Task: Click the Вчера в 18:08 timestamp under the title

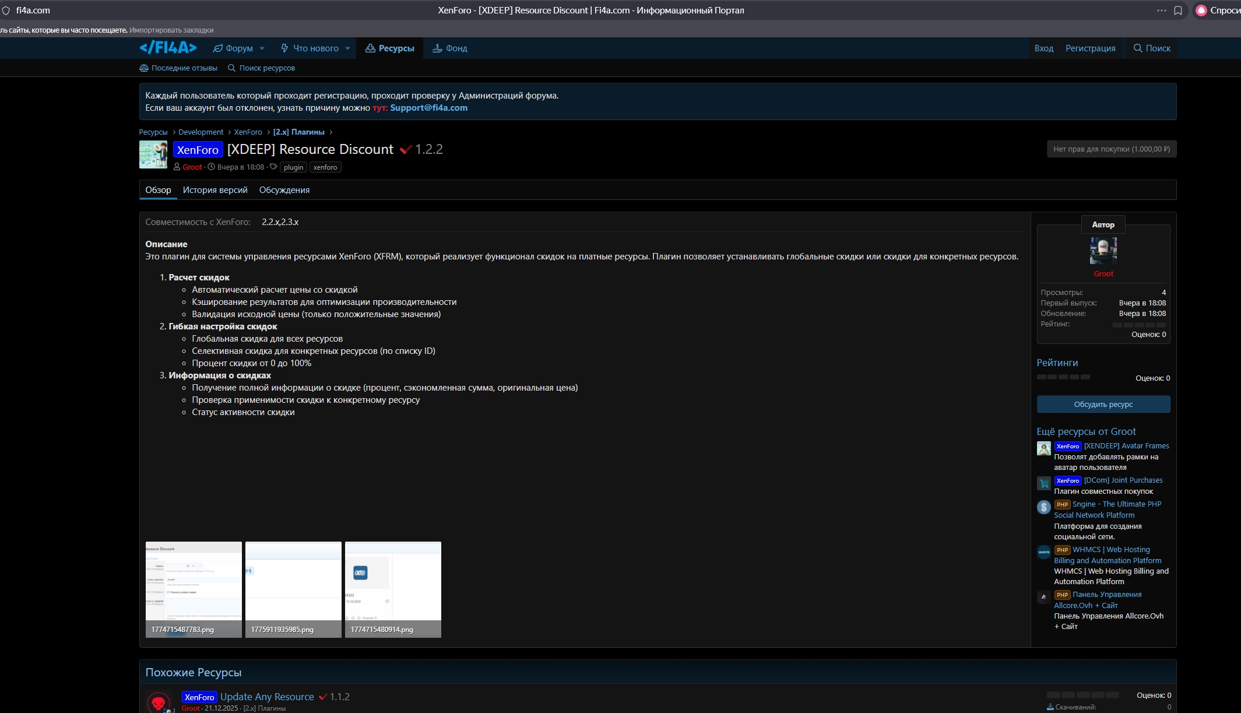Action: (x=240, y=167)
